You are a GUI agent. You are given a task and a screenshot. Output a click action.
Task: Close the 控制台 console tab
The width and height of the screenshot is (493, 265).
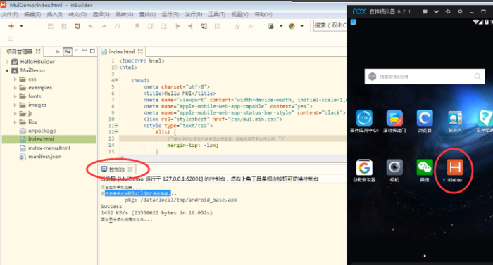130,169
